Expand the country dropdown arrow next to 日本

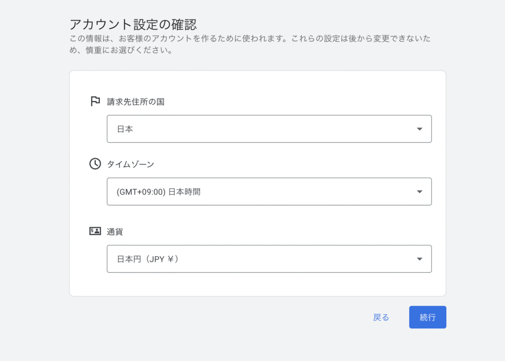(x=419, y=129)
